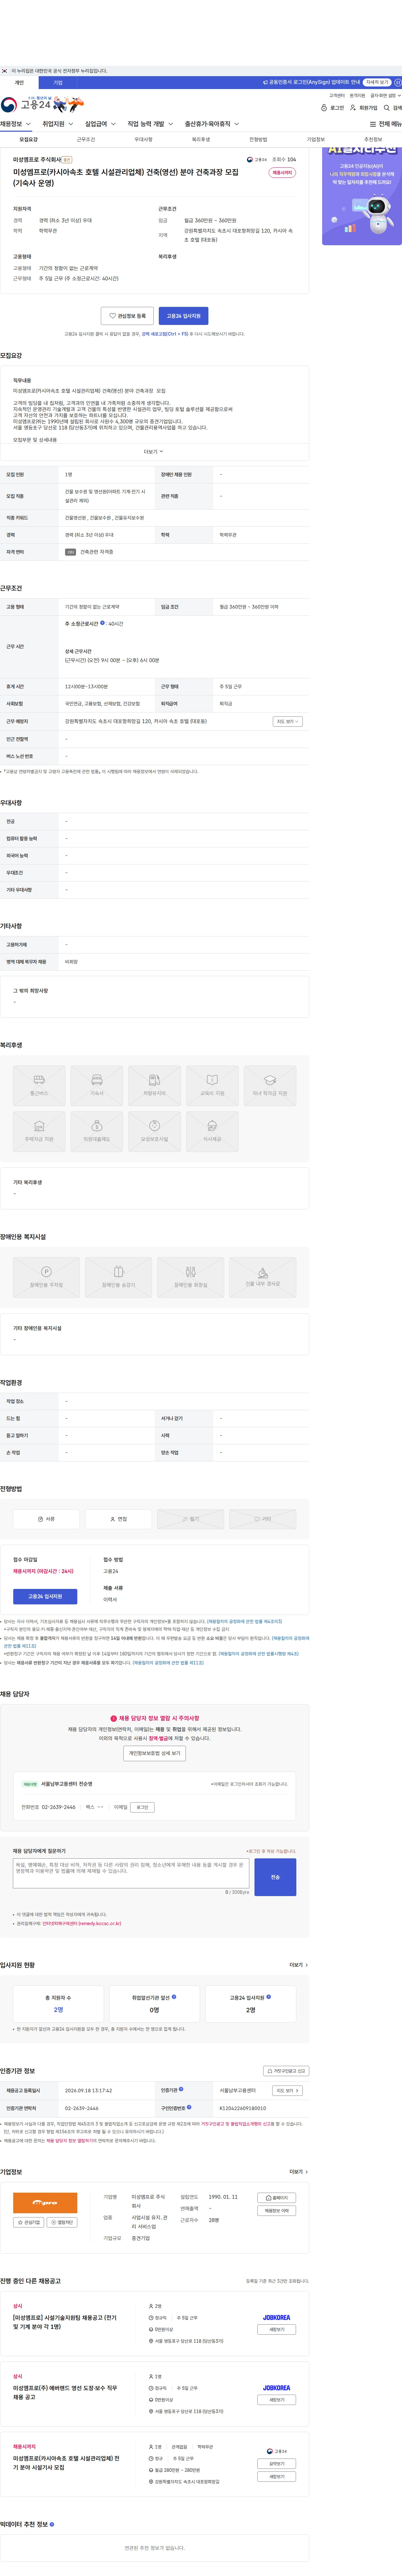The width and height of the screenshot is (402, 2576).
Task: Jump to the 복리후생 section tab
Action: [200, 140]
